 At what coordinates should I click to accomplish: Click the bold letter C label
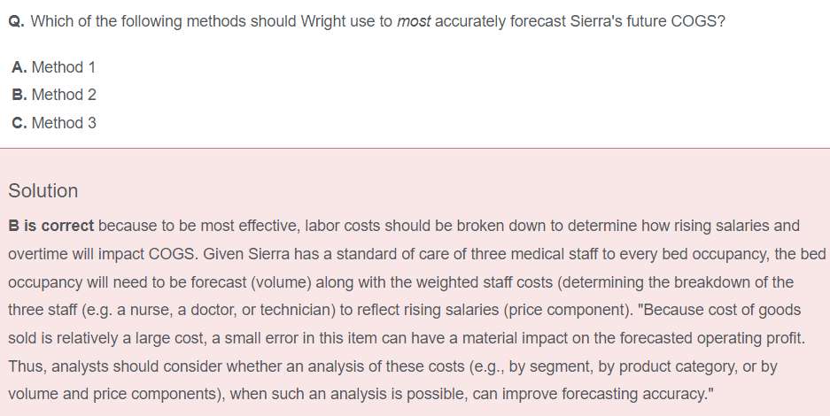pos(19,123)
